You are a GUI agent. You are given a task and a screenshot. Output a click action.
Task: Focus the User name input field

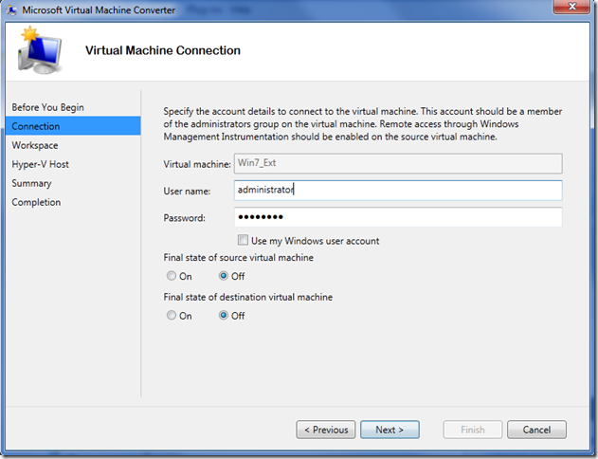(398, 190)
